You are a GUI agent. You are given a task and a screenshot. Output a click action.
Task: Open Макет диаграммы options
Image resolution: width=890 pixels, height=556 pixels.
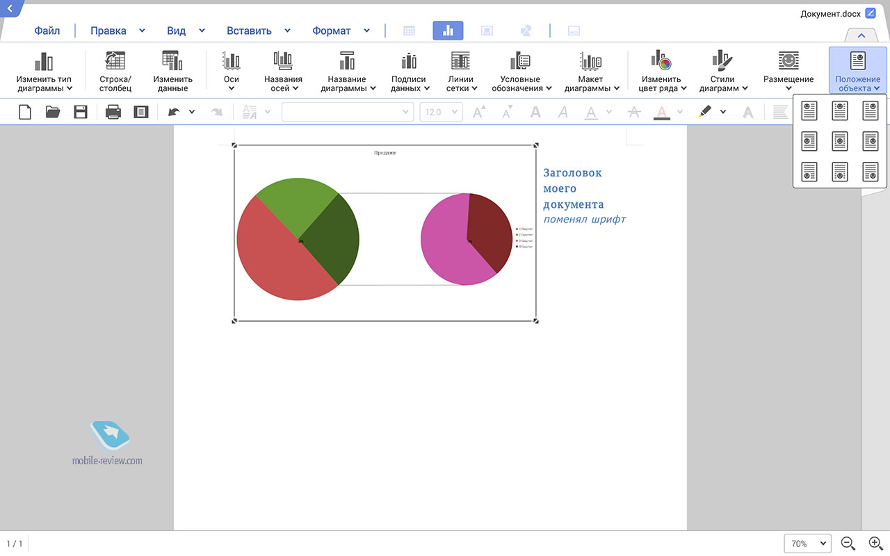click(590, 72)
